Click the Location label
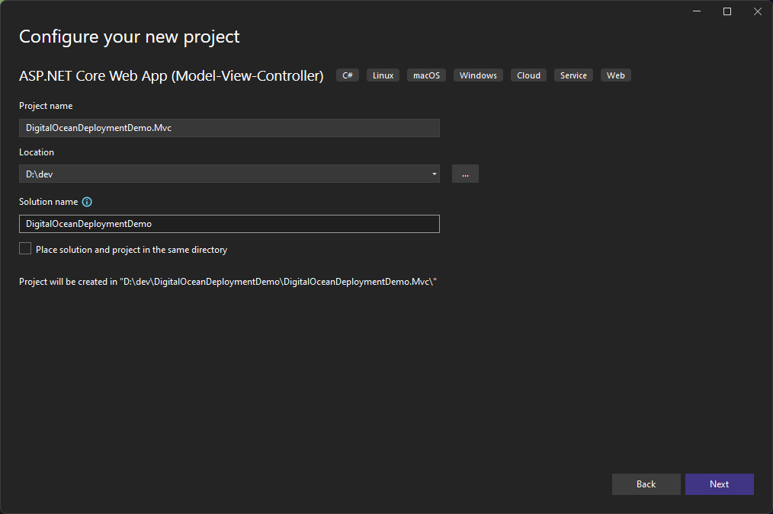The width and height of the screenshot is (773, 514). click(x=37, y=152)
